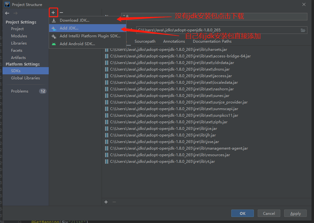
Task: Select Global Libraries in sidebar
Action: click(x=25, y=78)
